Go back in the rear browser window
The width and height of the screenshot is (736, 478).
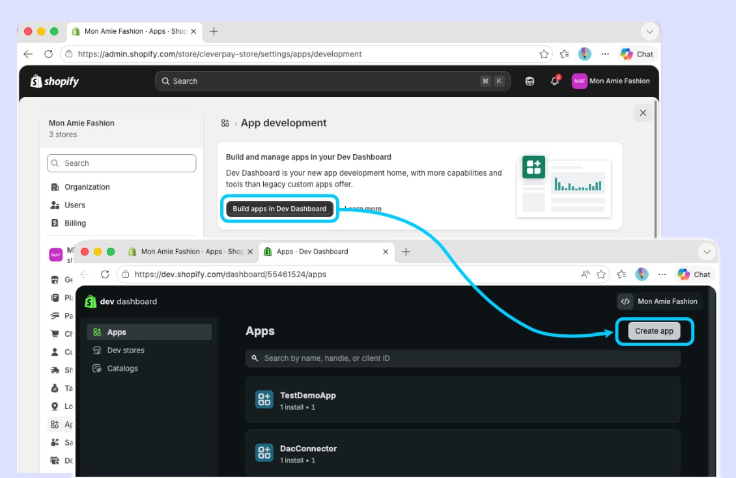point(28,54)
